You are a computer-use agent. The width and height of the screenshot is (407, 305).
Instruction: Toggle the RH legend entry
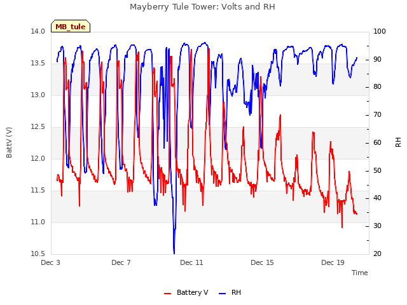pos(230,292)
